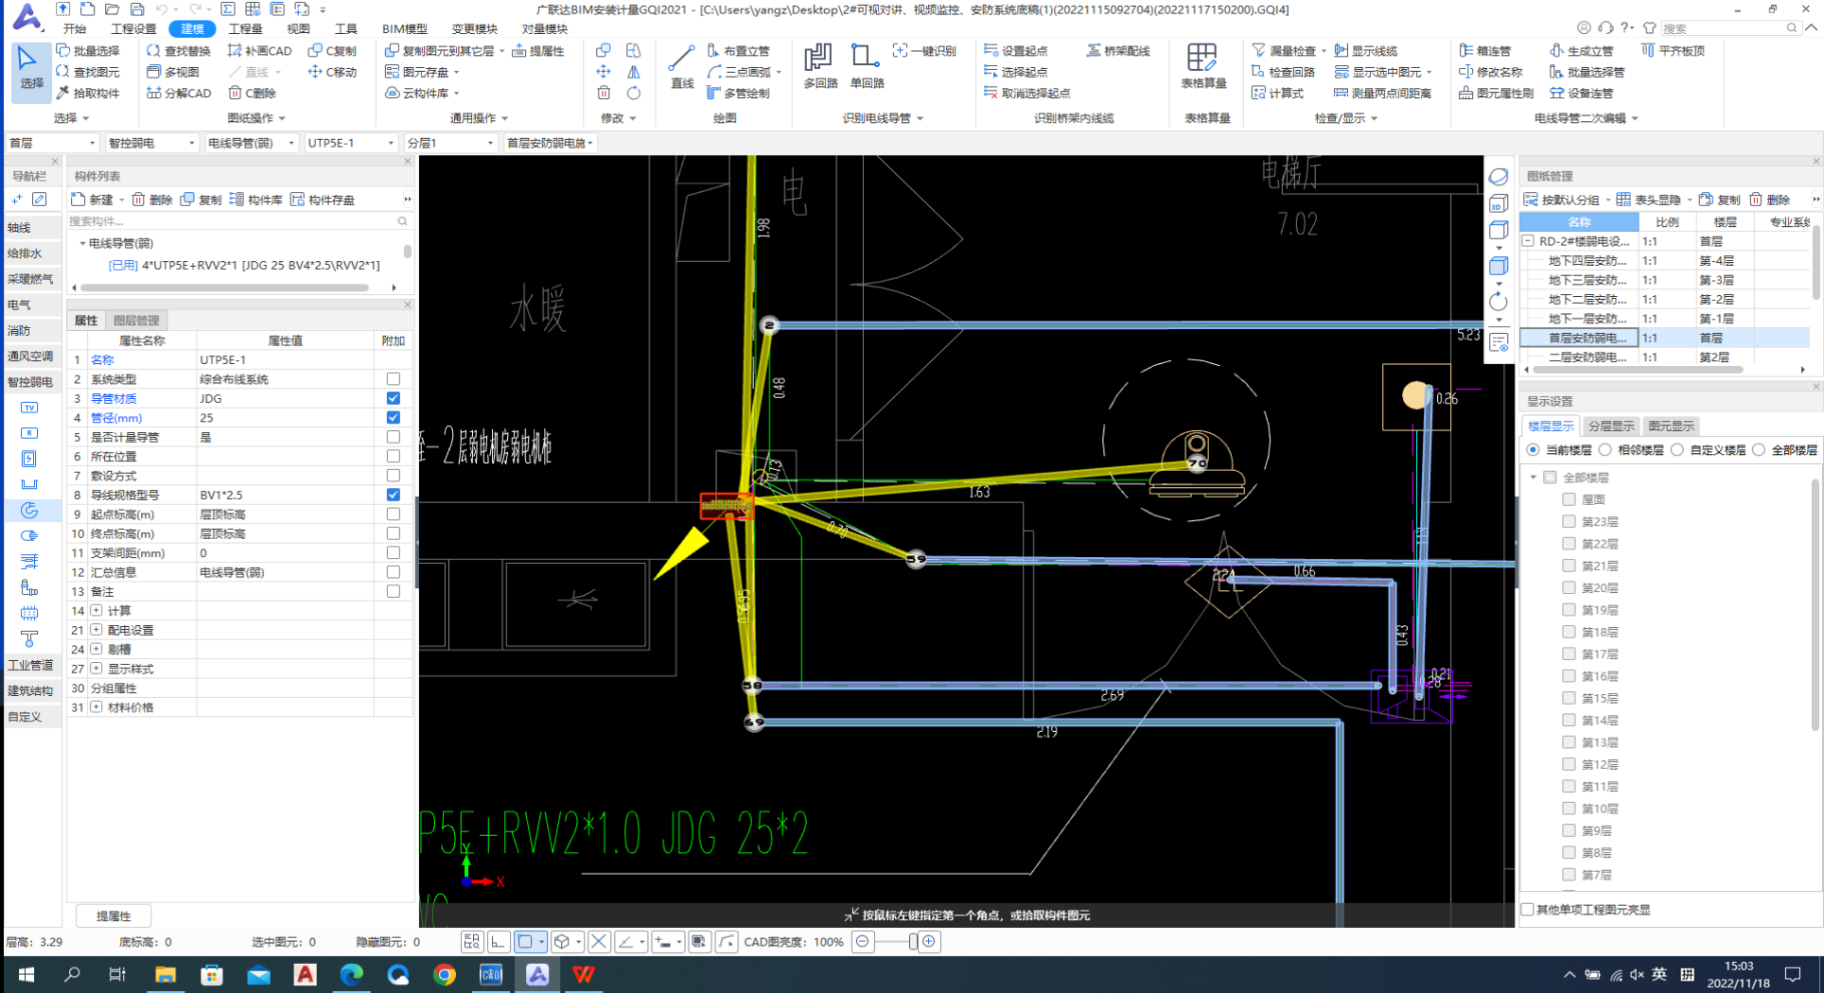Open the 智控弱电 discipline dropdown
Image resolution: width=1824 pixels, height=993 pixels.
pos(151,143)
